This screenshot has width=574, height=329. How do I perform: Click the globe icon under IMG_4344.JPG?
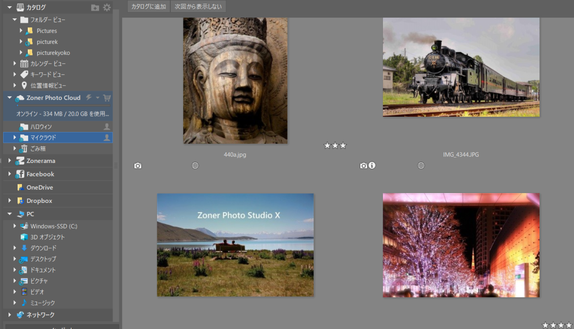coord(421,166)
